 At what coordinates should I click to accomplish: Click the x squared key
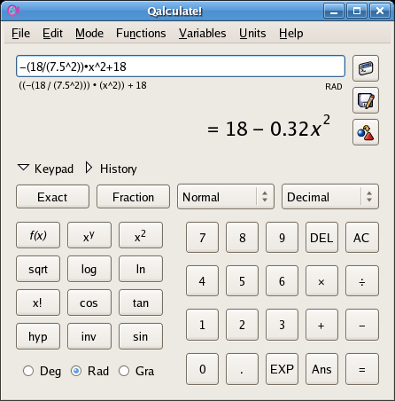(x=141, y=235)
